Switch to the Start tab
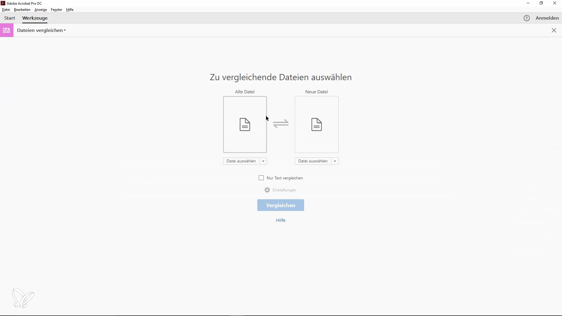 point(10,18)
